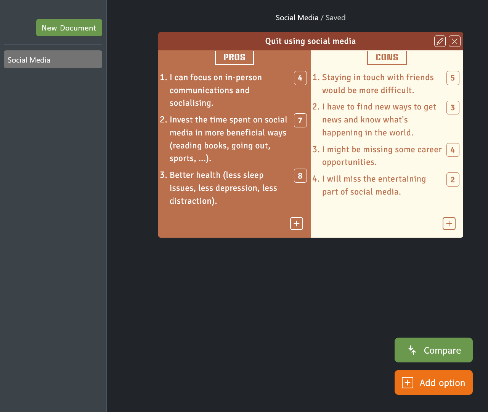
Task: Click the title Quit using social media
Action: [x=310, y=41]
